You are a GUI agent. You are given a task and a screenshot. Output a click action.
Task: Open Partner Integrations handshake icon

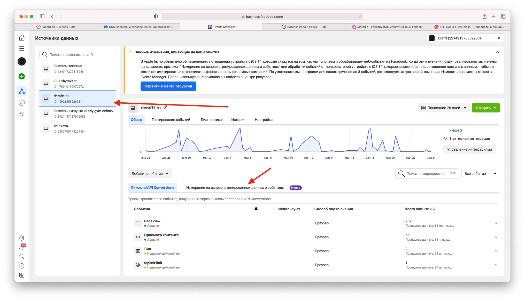(22, 114)
